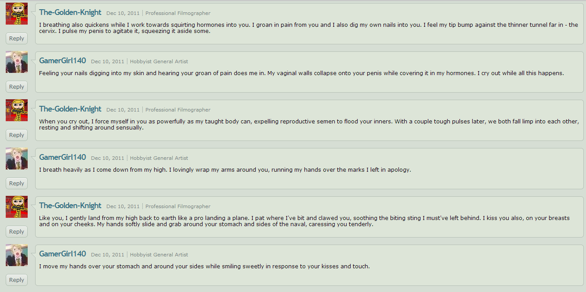The height and width of the screenshot is (292, 586).
Task: Open The-Golden-Knight username link in the third comment
Action: (x=70, y=109)
